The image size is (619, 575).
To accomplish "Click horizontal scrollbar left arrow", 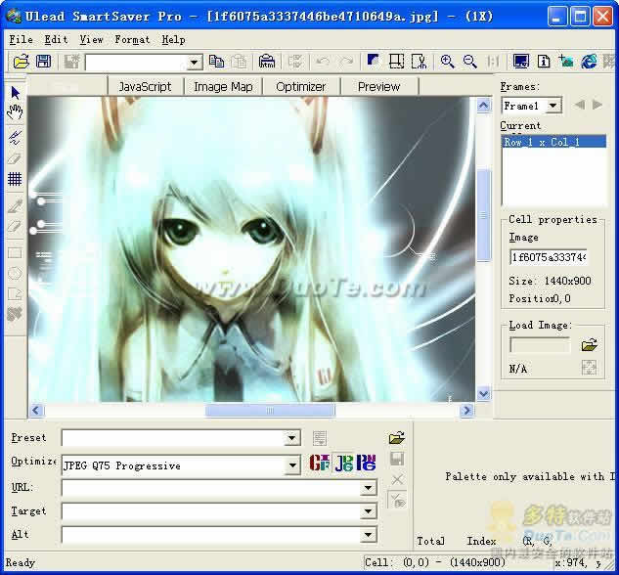I will pos(36,411).
